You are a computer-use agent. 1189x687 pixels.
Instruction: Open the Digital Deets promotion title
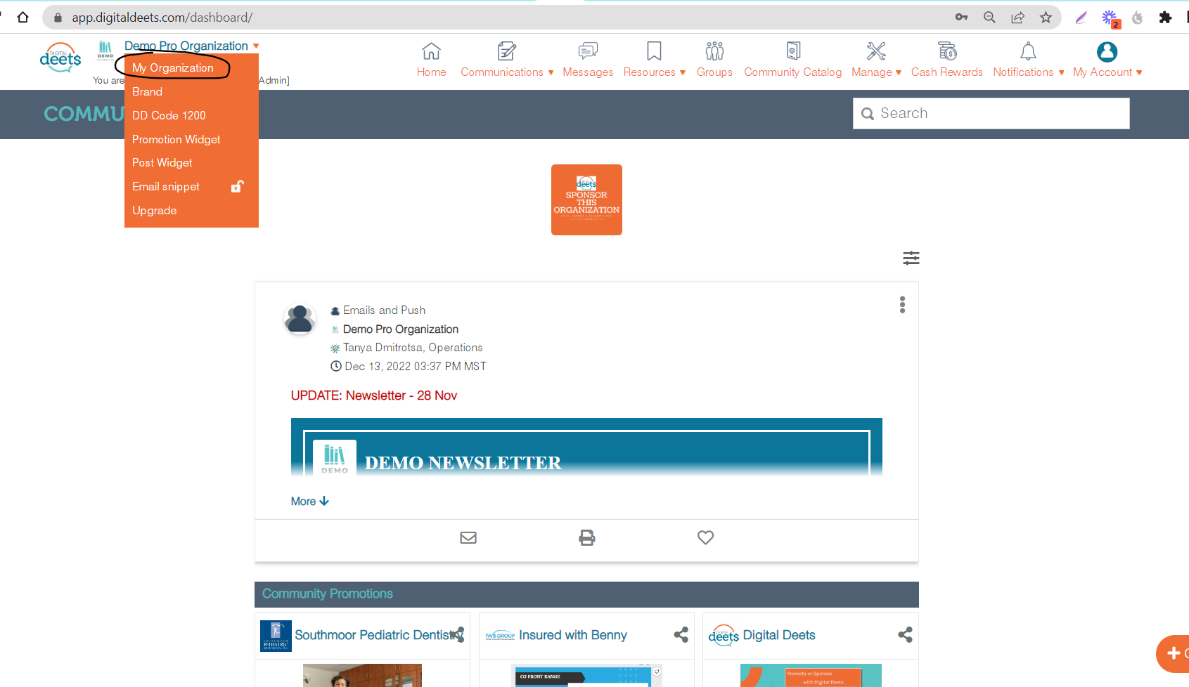pyautogui.click(x=779, y=635)
